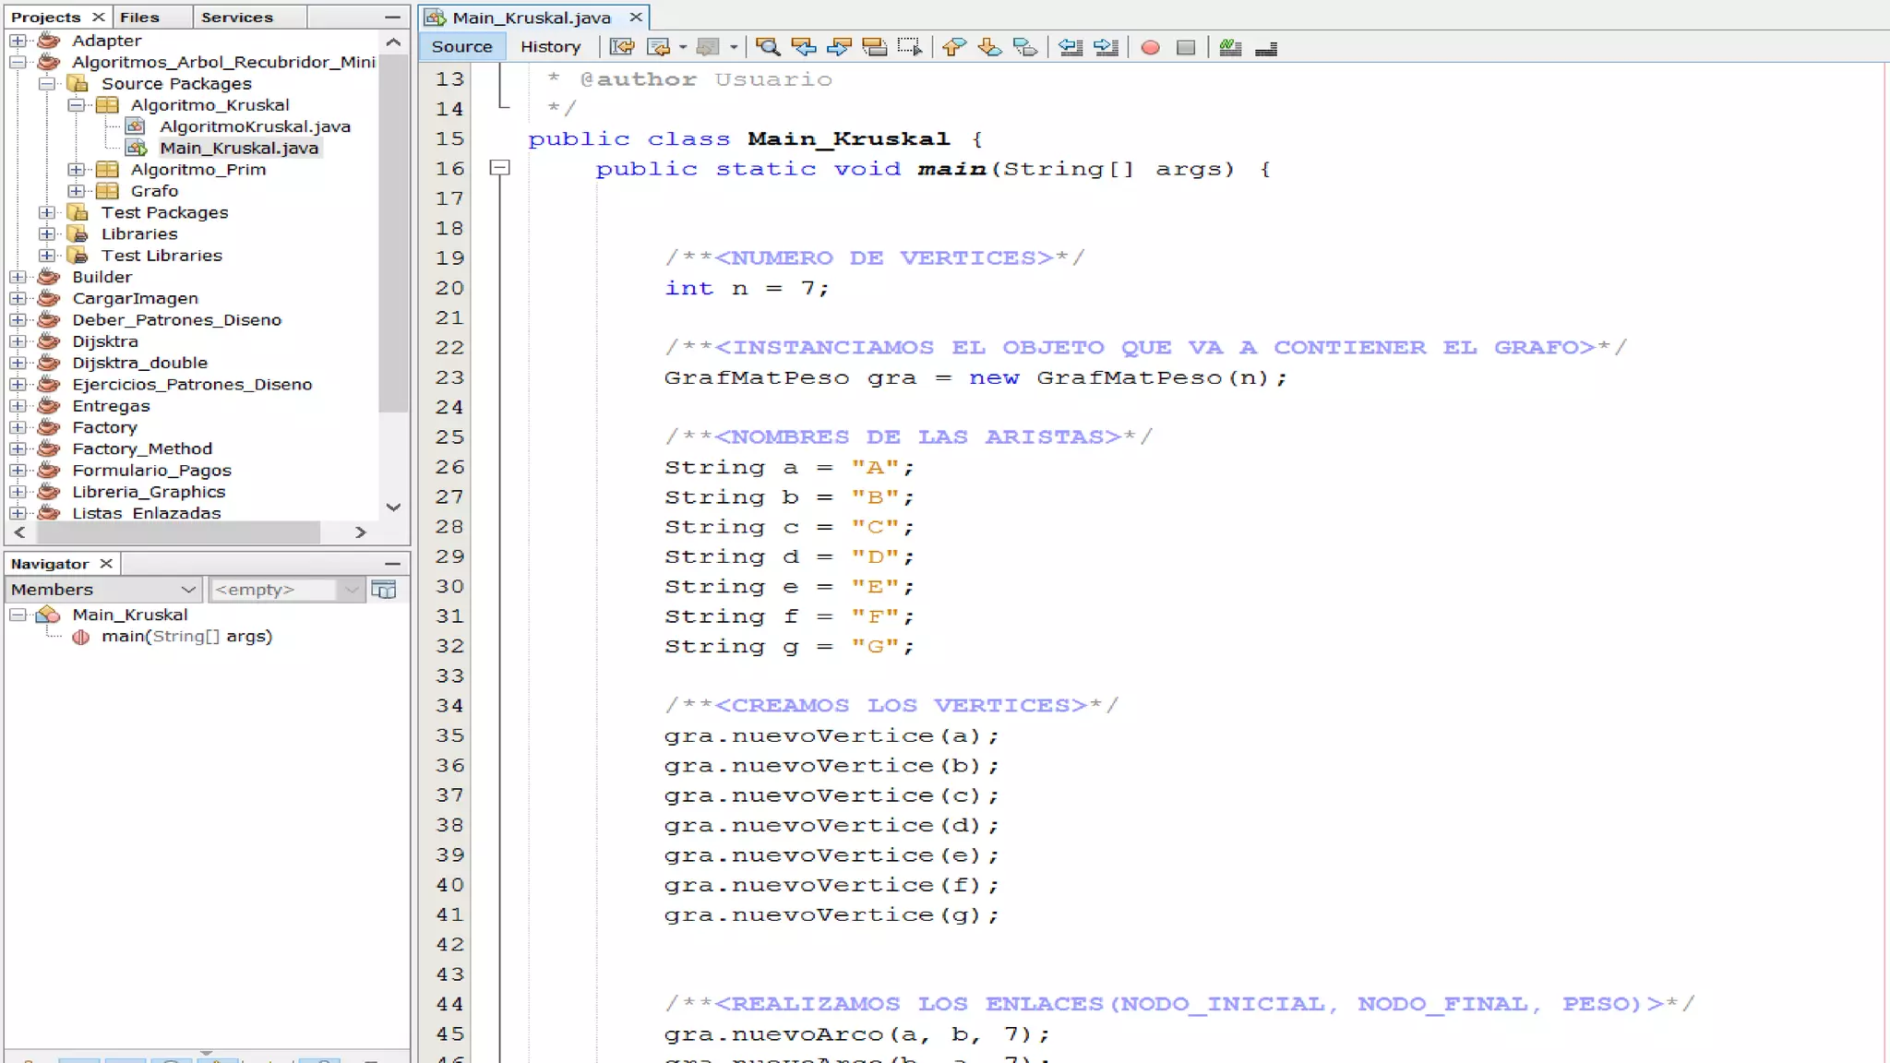Click Find Previous Occurrence arrow icon

803,47
